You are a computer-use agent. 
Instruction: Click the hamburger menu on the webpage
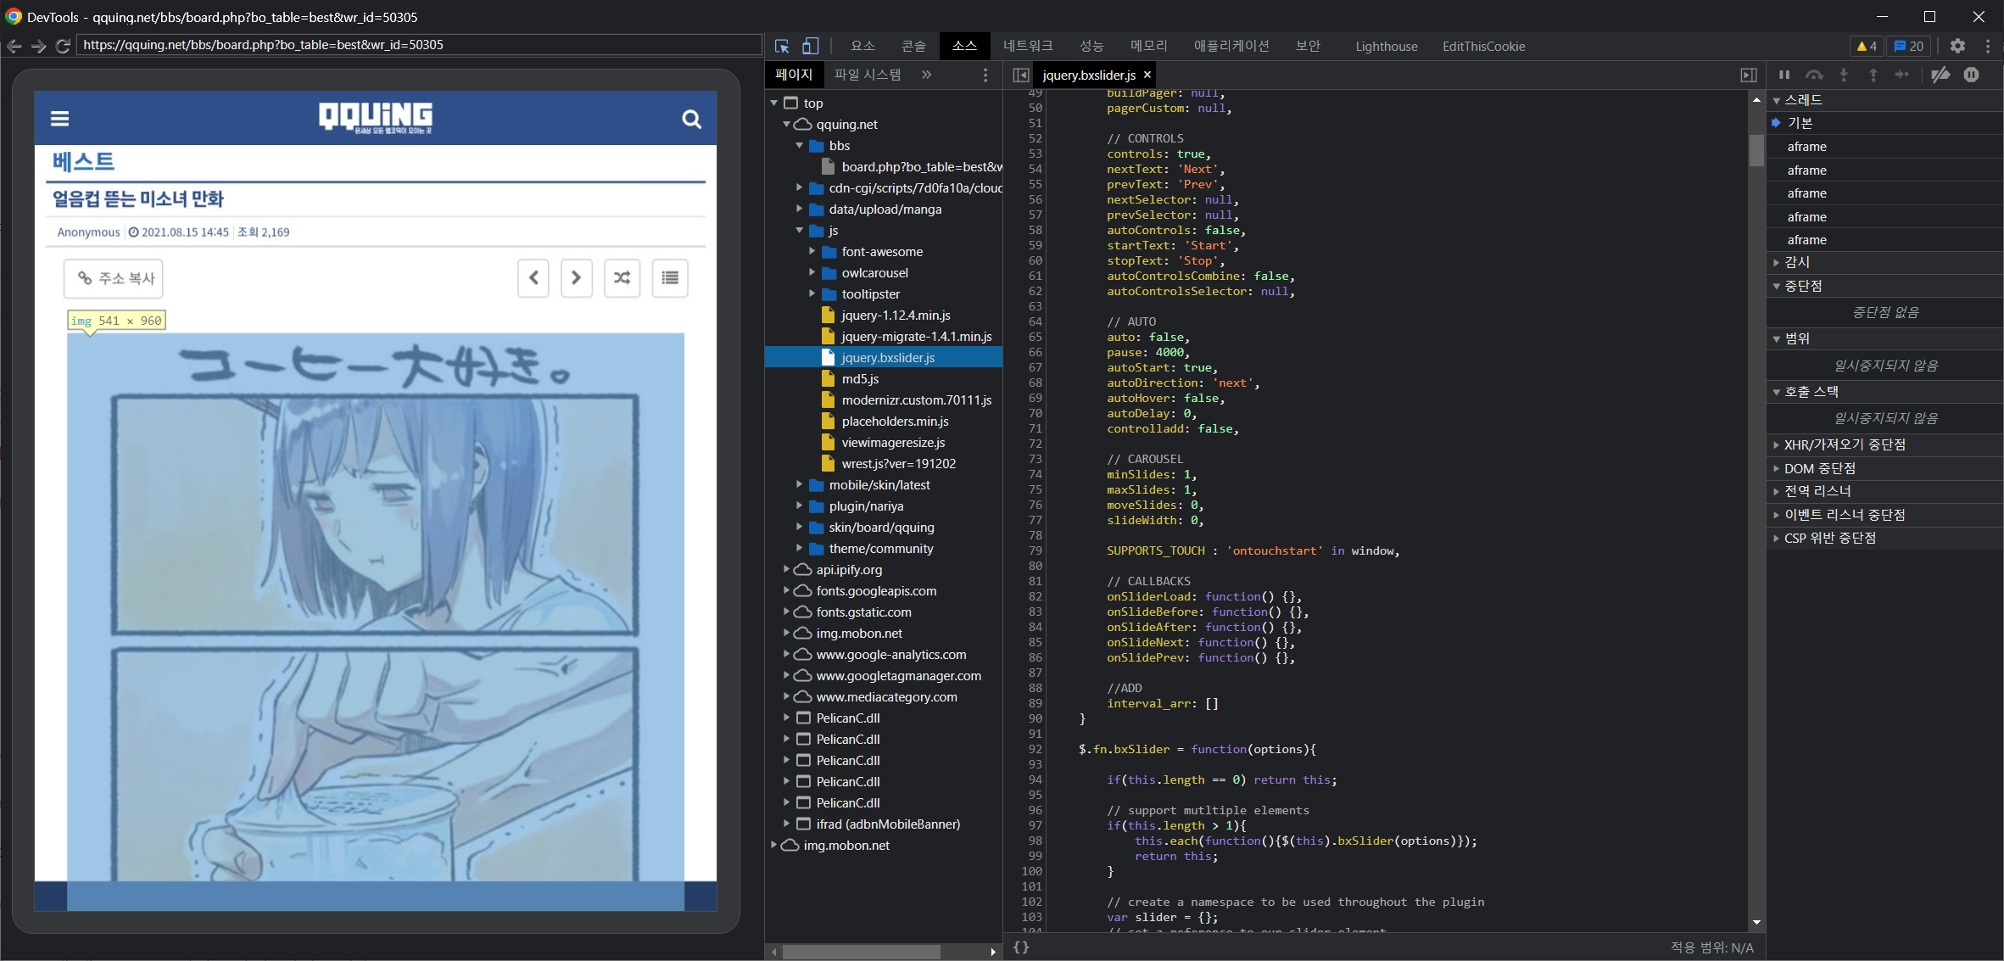(59, 119)
